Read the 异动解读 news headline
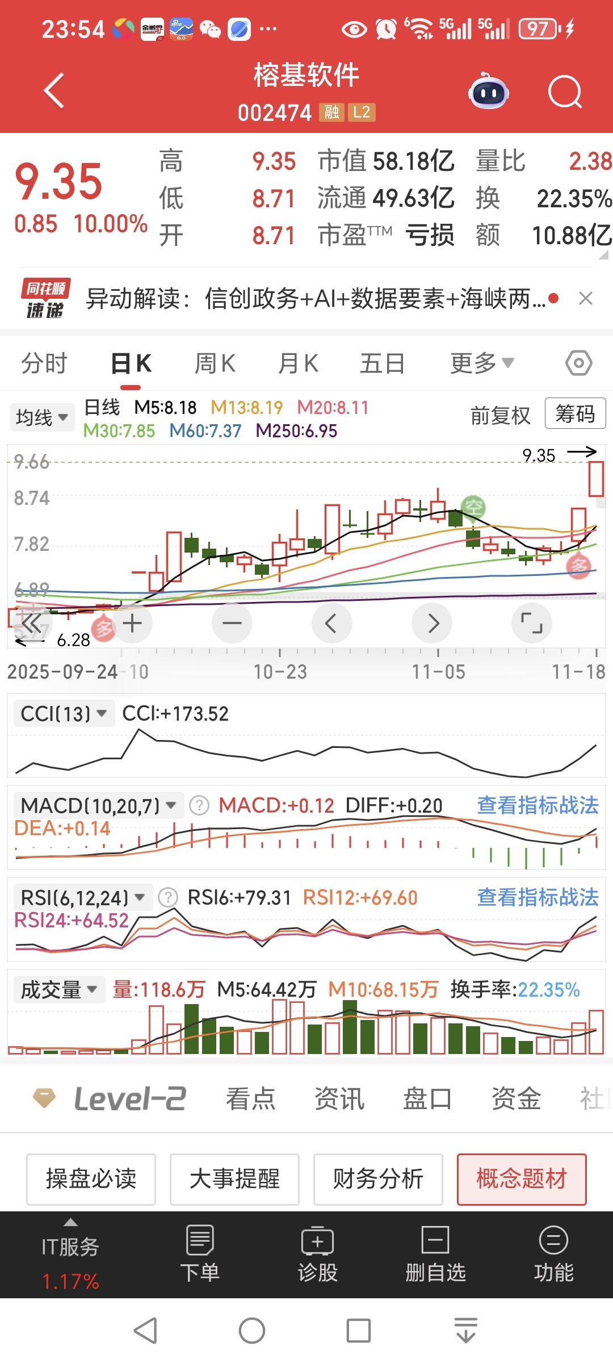The width and height of the screenshot is (613, 1363). (x=316, y=298)
